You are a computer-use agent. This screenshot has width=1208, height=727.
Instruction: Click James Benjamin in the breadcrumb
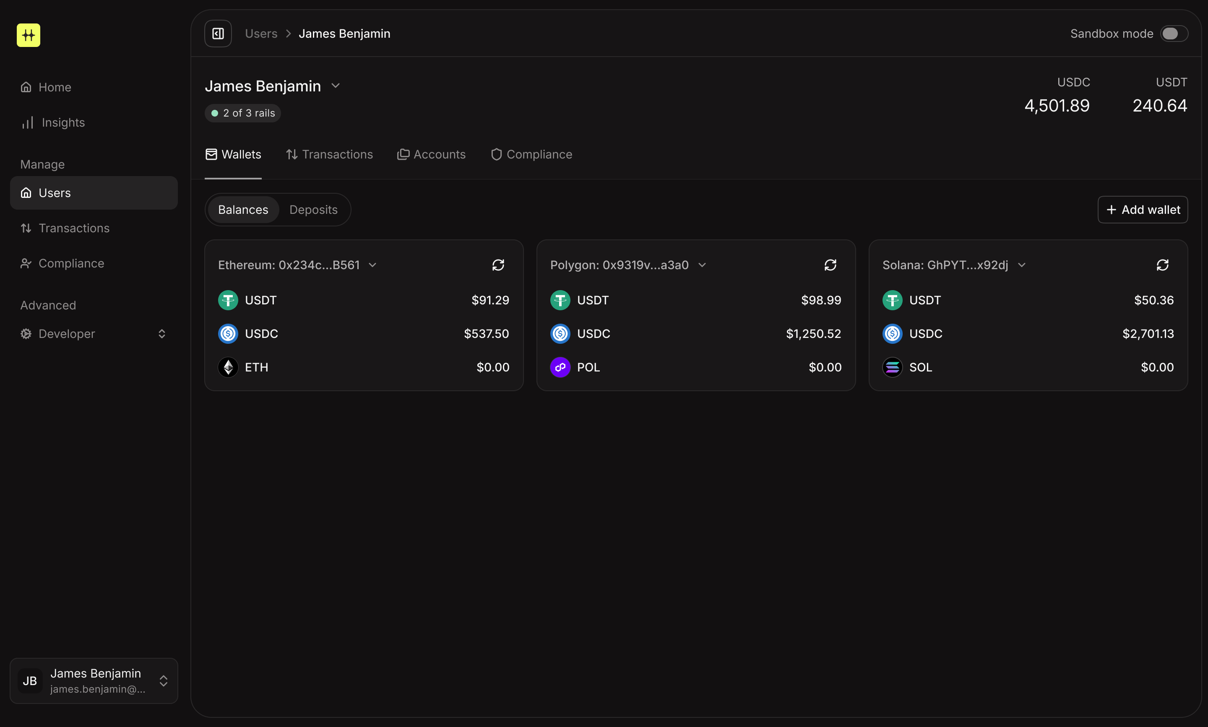[x=344, y=33]
